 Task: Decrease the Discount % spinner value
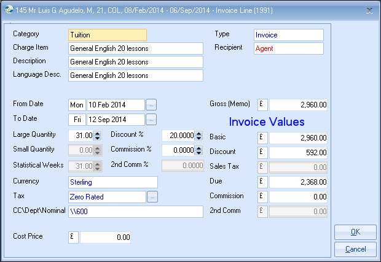199,138
